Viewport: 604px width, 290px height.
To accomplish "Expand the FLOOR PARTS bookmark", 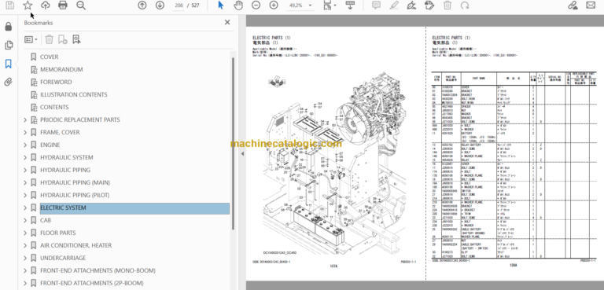I will tap(25, 233).
